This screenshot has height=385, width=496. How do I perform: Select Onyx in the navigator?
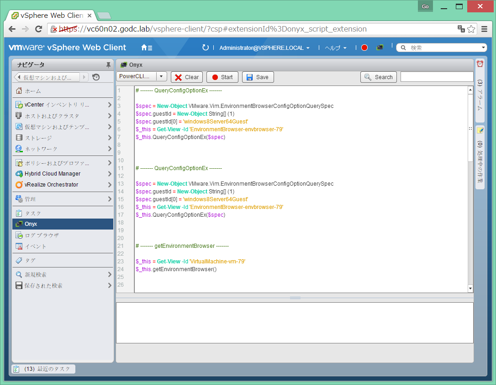[x=63, y=224]
